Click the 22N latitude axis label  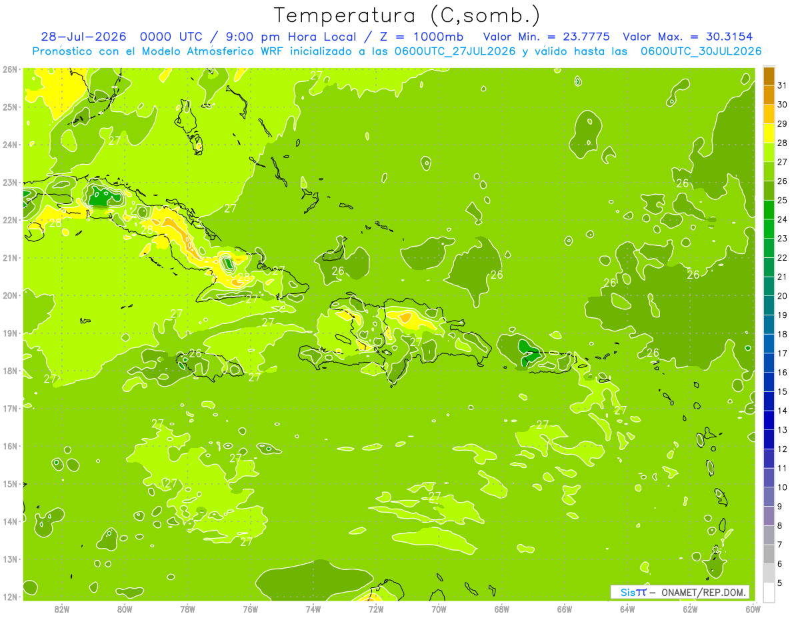tap(9, 220)
